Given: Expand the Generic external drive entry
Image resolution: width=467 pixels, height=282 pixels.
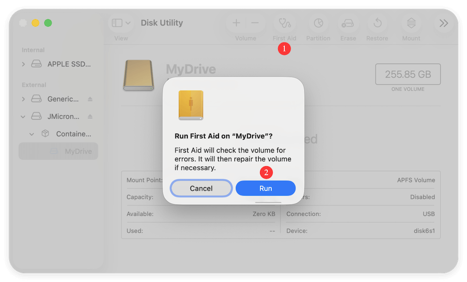Looking at the screenshot, I should click(24, 99).
